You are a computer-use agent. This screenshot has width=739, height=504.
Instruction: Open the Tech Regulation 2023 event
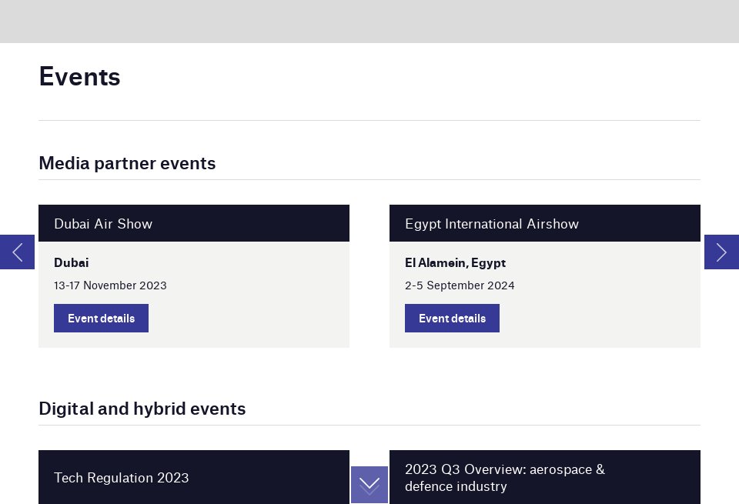(122, 478)
